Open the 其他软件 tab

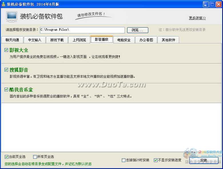(168, 40)
